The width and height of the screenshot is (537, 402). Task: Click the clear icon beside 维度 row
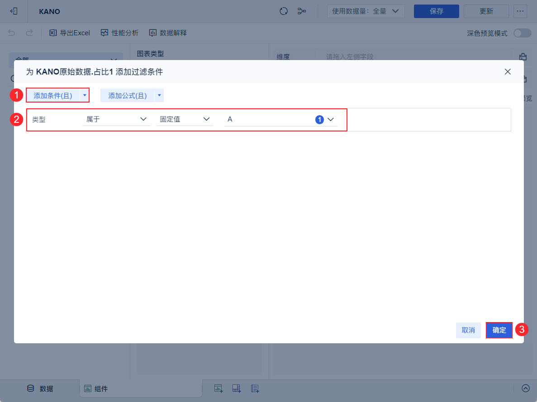523,57
